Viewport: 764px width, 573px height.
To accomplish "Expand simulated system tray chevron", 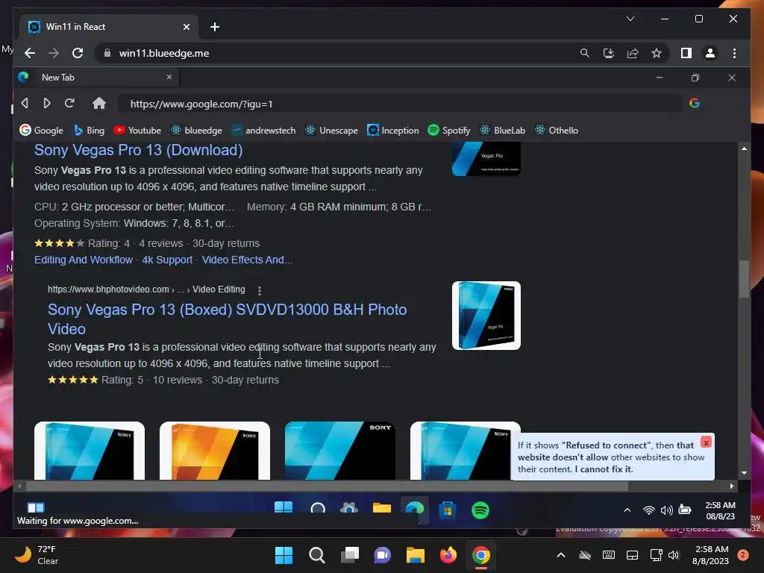I will [627, 510].
